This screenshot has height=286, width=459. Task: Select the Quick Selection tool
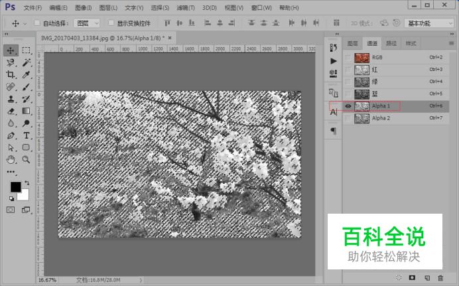click(x=11, y=62)
